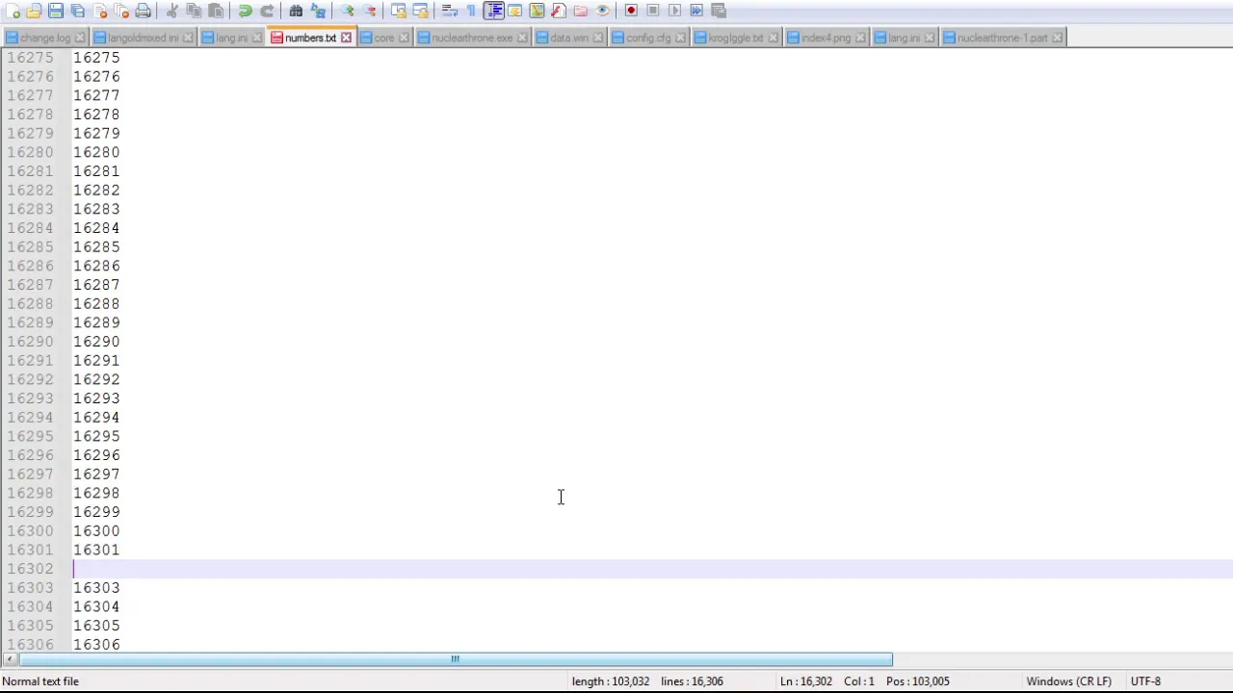The width and height of the screenshot is (1233, 693).
Task: Close the numbers.txt tab
Action: pyautogui.click(x=346, y=38)
